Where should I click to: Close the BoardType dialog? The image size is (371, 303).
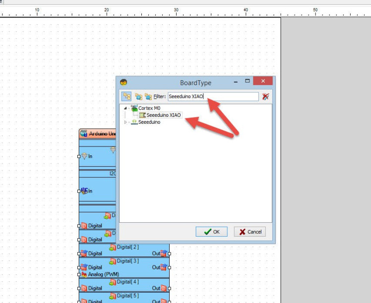263,81
